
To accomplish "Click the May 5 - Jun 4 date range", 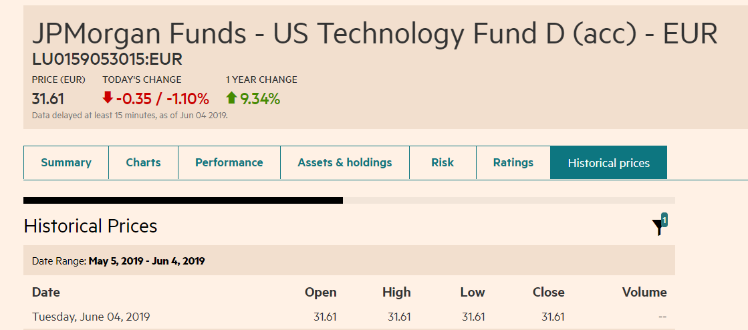I will (146, 261).
